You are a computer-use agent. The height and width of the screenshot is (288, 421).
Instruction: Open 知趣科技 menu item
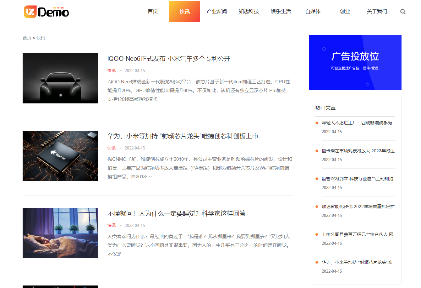(x=249, y=12)
